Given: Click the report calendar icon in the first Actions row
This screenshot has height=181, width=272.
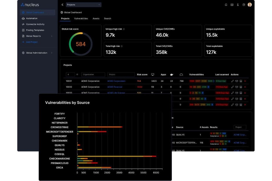Looking at the screenshot, I should 241,81.
